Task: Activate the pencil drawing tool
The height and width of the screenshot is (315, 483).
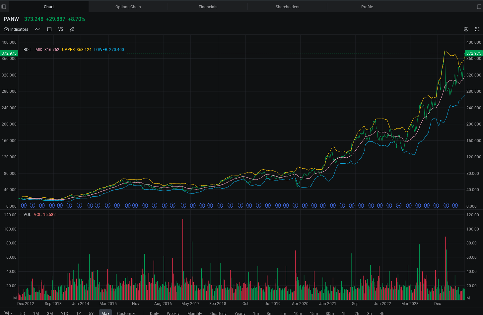Action: [x=72, y=29]
